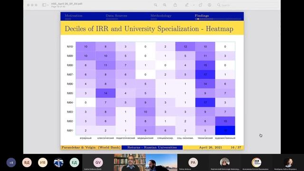Click the slide title 'Deciles of IRR' heading
The image size is (304, 171).
pos(149,28)
